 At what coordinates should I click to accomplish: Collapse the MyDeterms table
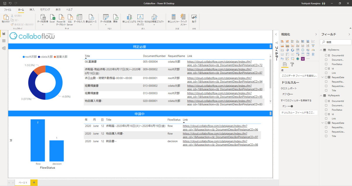point(321,50)
